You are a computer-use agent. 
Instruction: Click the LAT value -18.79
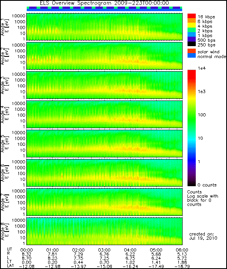182,267
